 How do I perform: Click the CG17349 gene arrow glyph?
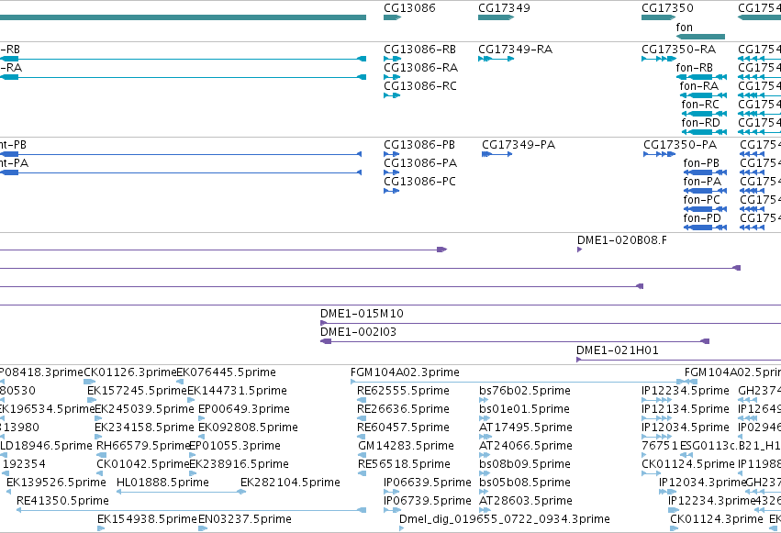click(x=496, y=17)
